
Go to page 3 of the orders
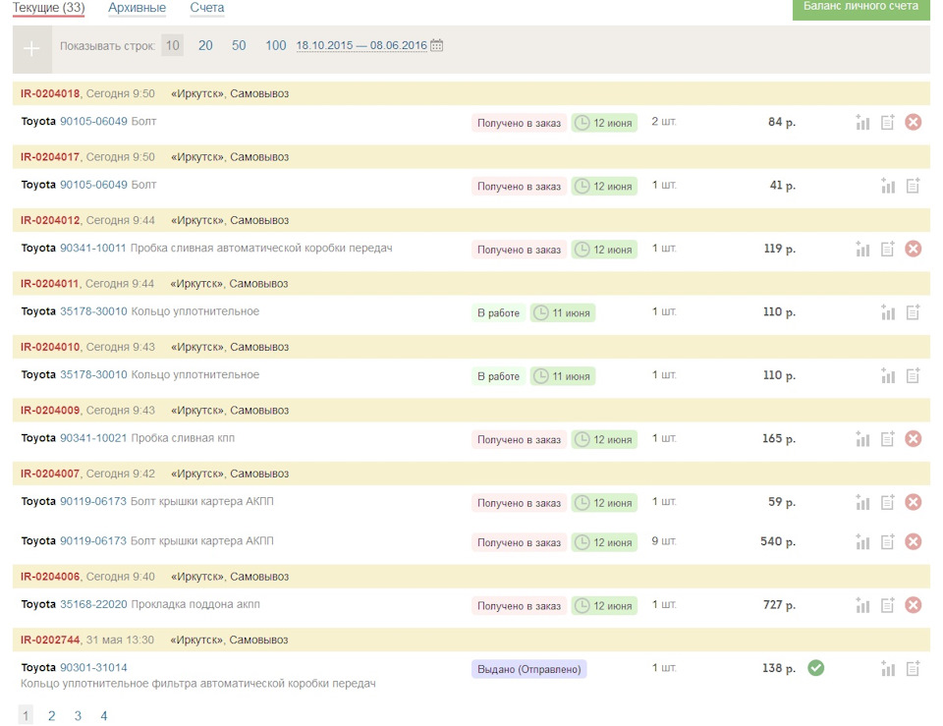pyautogui.click(x=78, y=716)
